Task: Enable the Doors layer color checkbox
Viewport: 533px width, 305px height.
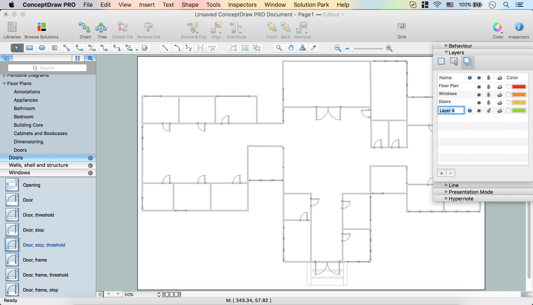Action: pyautogui.click(x=508, y=102)
